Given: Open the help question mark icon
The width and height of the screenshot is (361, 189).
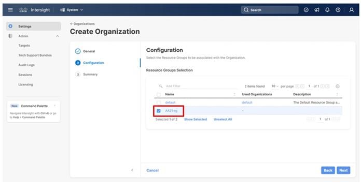Looking at the screenshot, I should pyautogui.click(x=338, y=10).
